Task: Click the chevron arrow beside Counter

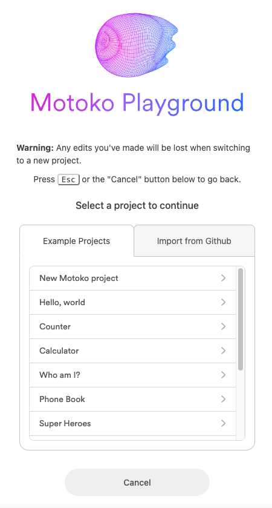Action: click(x=223, y=326)
